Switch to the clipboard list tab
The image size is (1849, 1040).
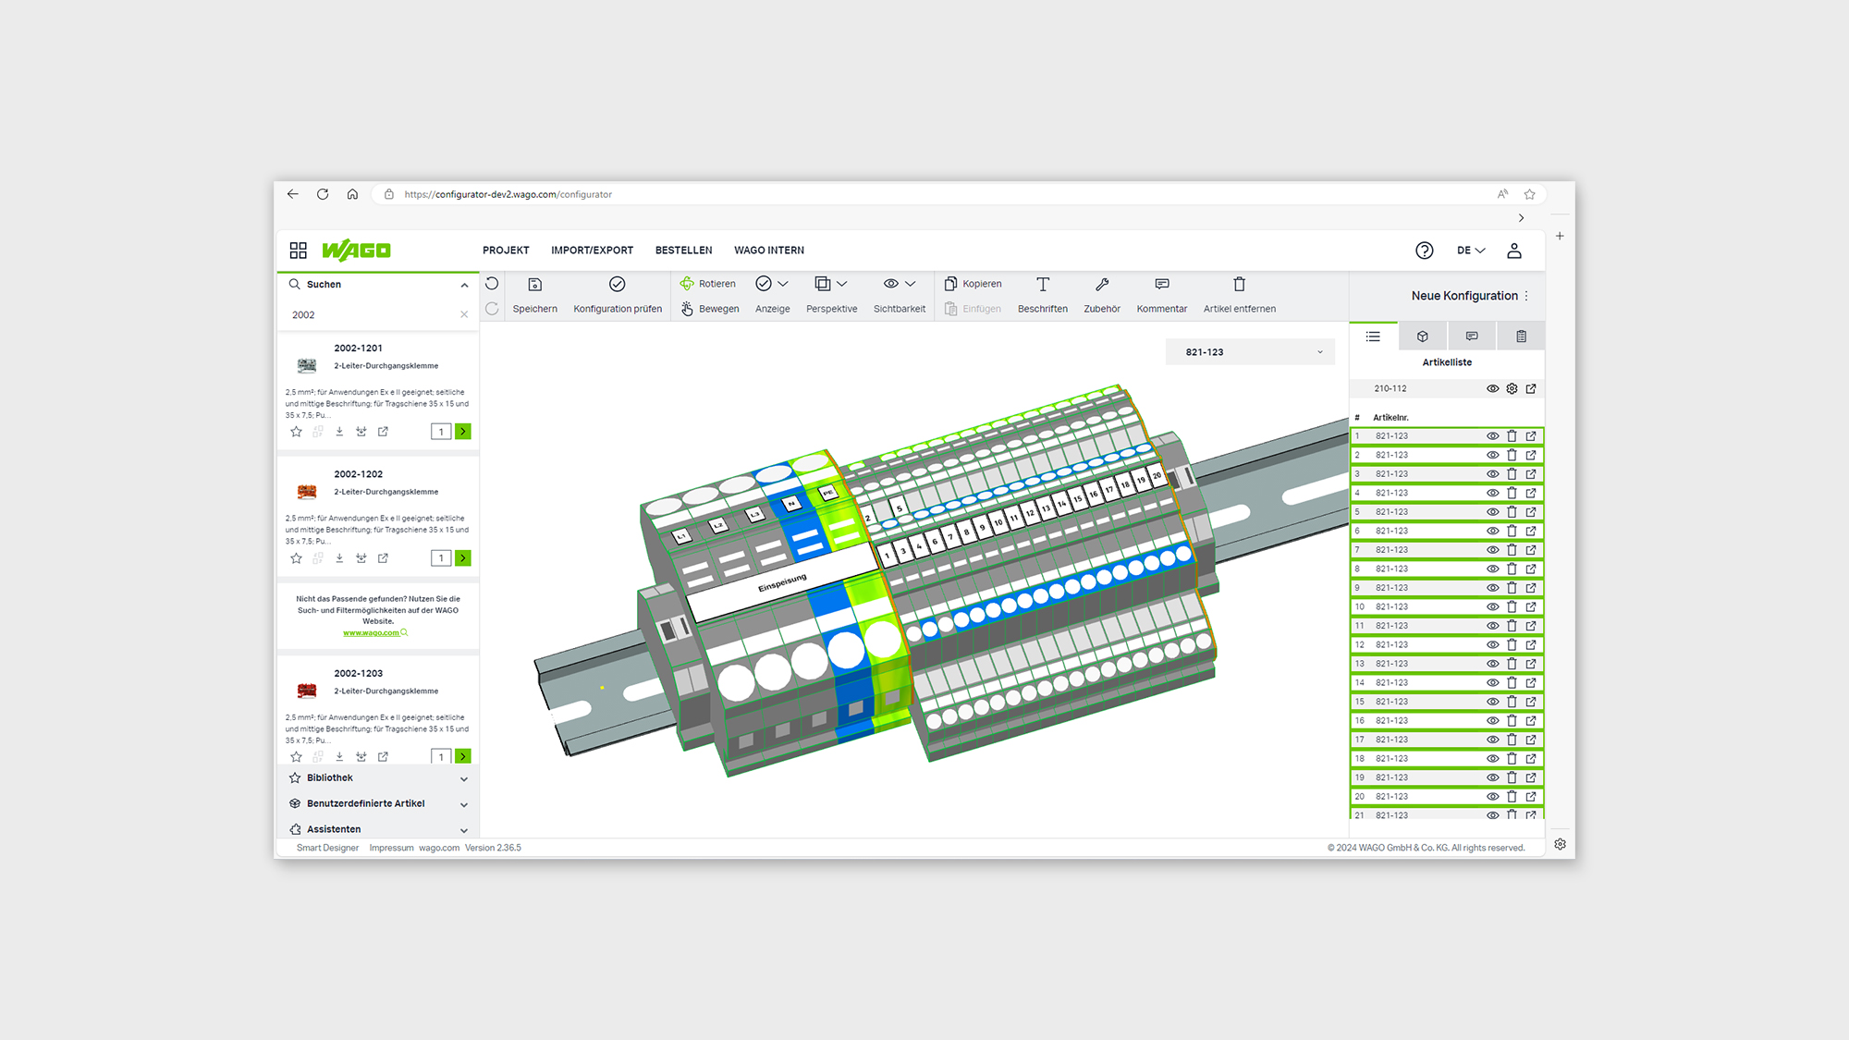coord(1522,336)
